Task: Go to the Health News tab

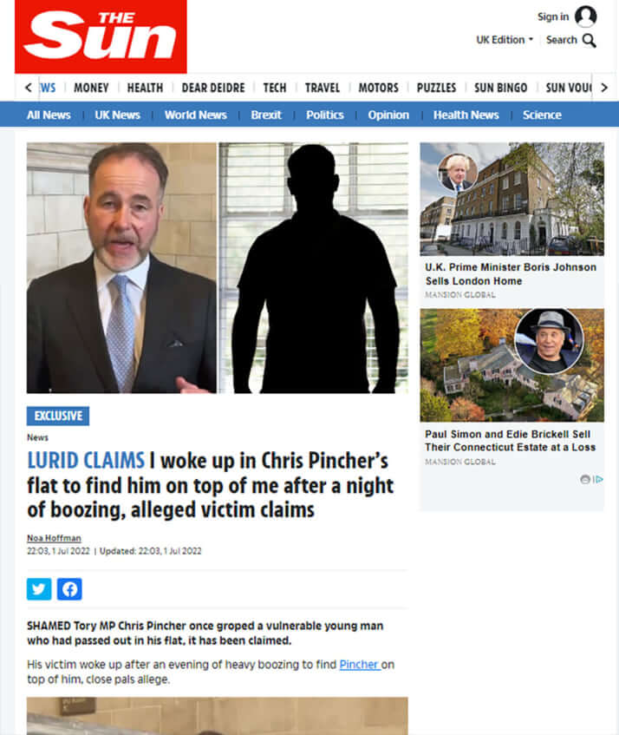Action: [466, 115]
